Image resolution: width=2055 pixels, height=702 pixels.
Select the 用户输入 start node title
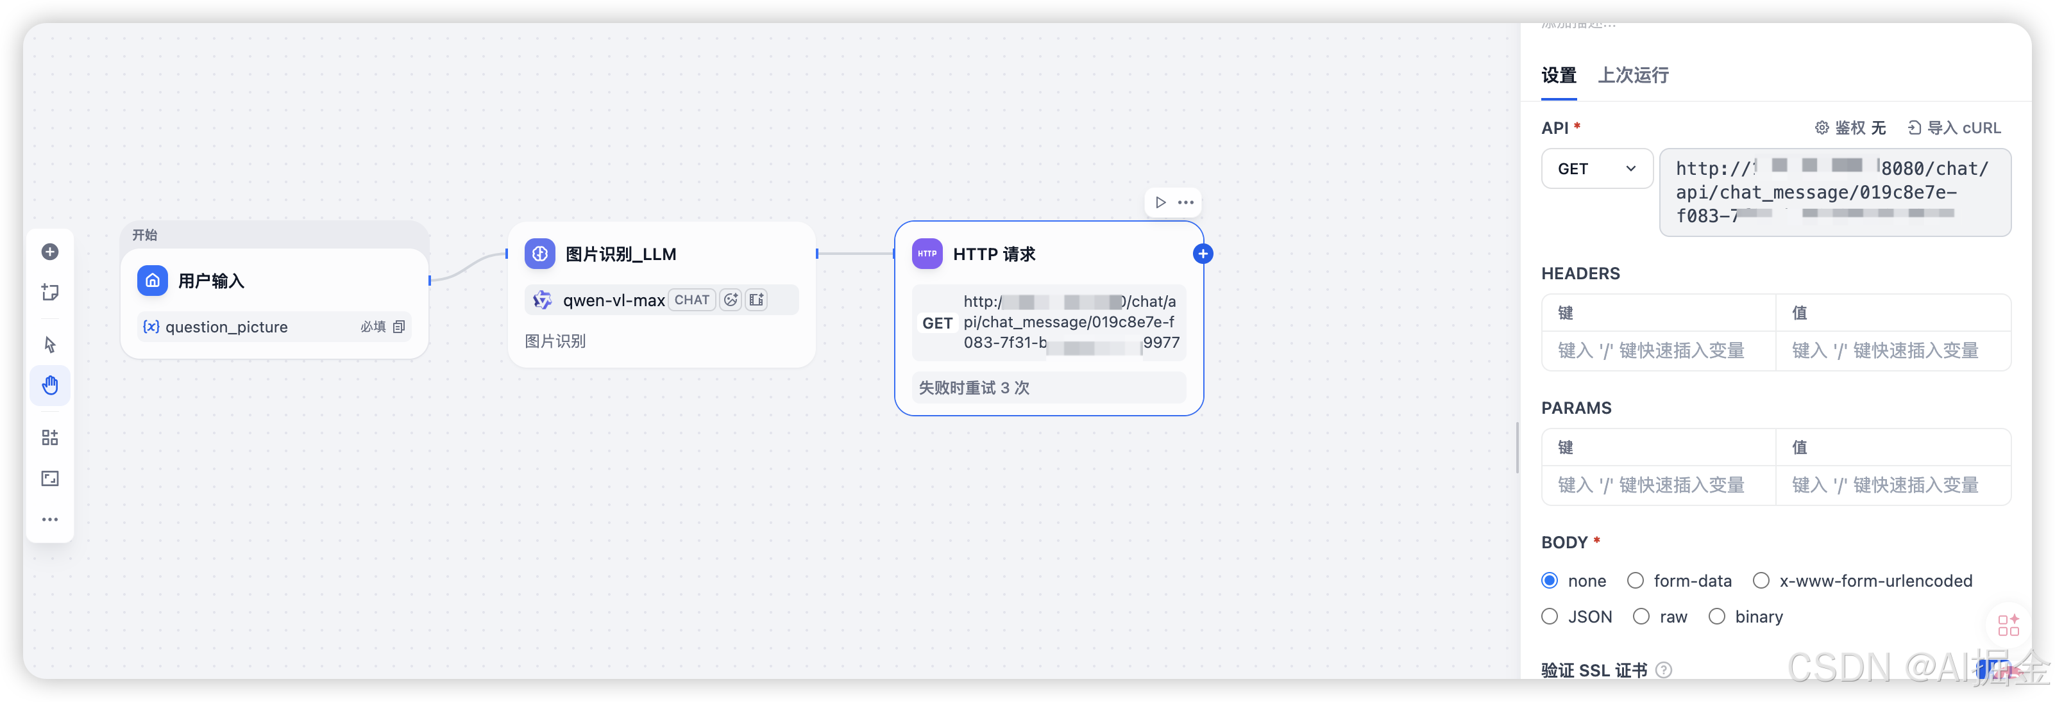pyautogui.click(x=212, y=281)
